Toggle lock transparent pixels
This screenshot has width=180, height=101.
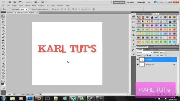click(x=142, y=56)
